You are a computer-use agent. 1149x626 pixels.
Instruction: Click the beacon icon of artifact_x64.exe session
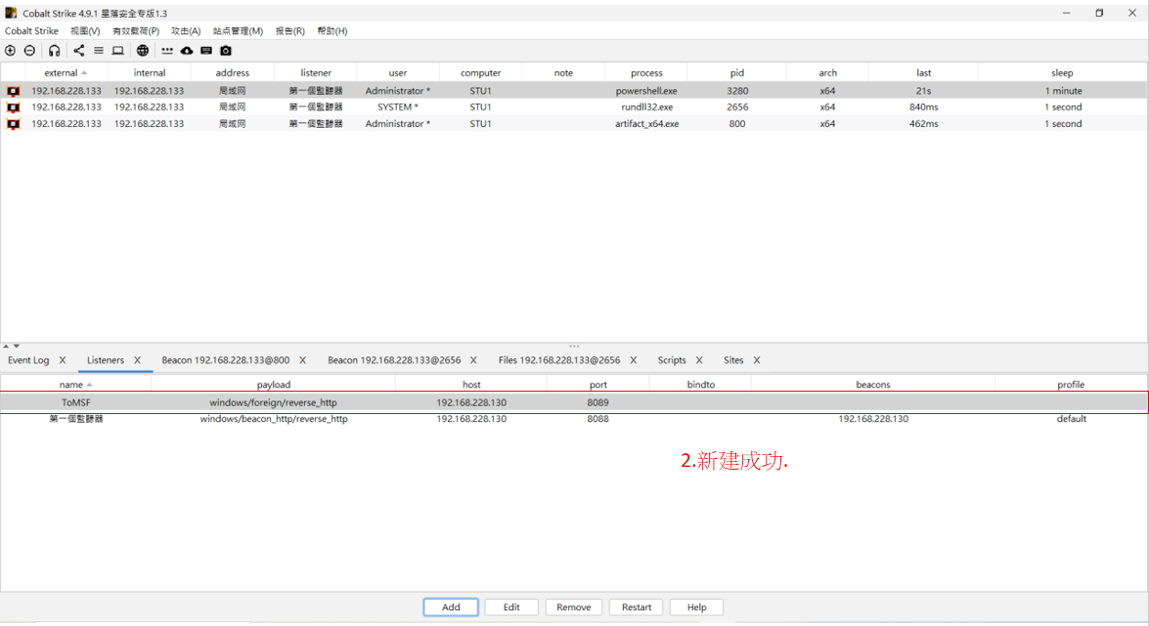[13, 124]
